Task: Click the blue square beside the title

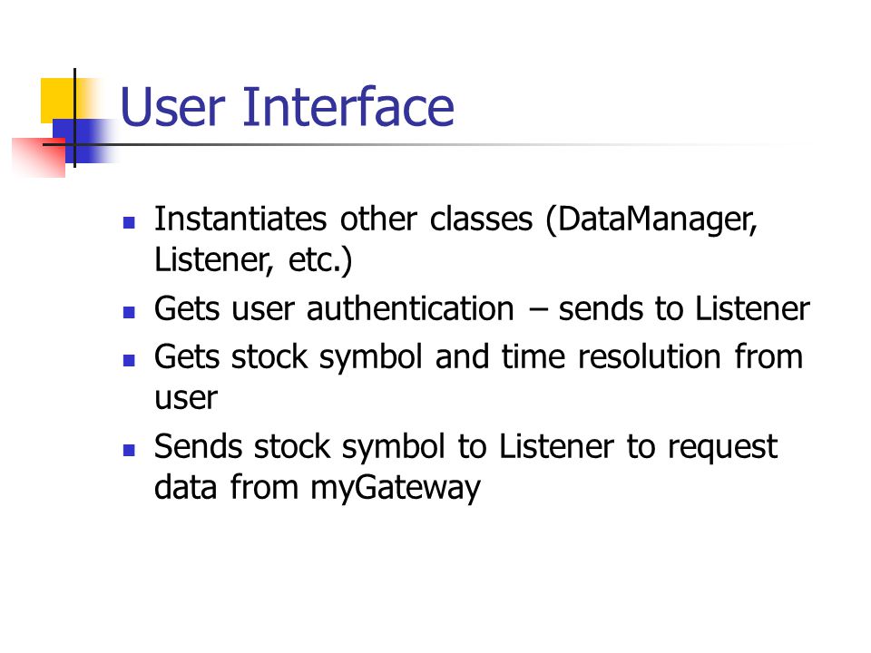Action: pyautogui.click(x=83, y=141)
